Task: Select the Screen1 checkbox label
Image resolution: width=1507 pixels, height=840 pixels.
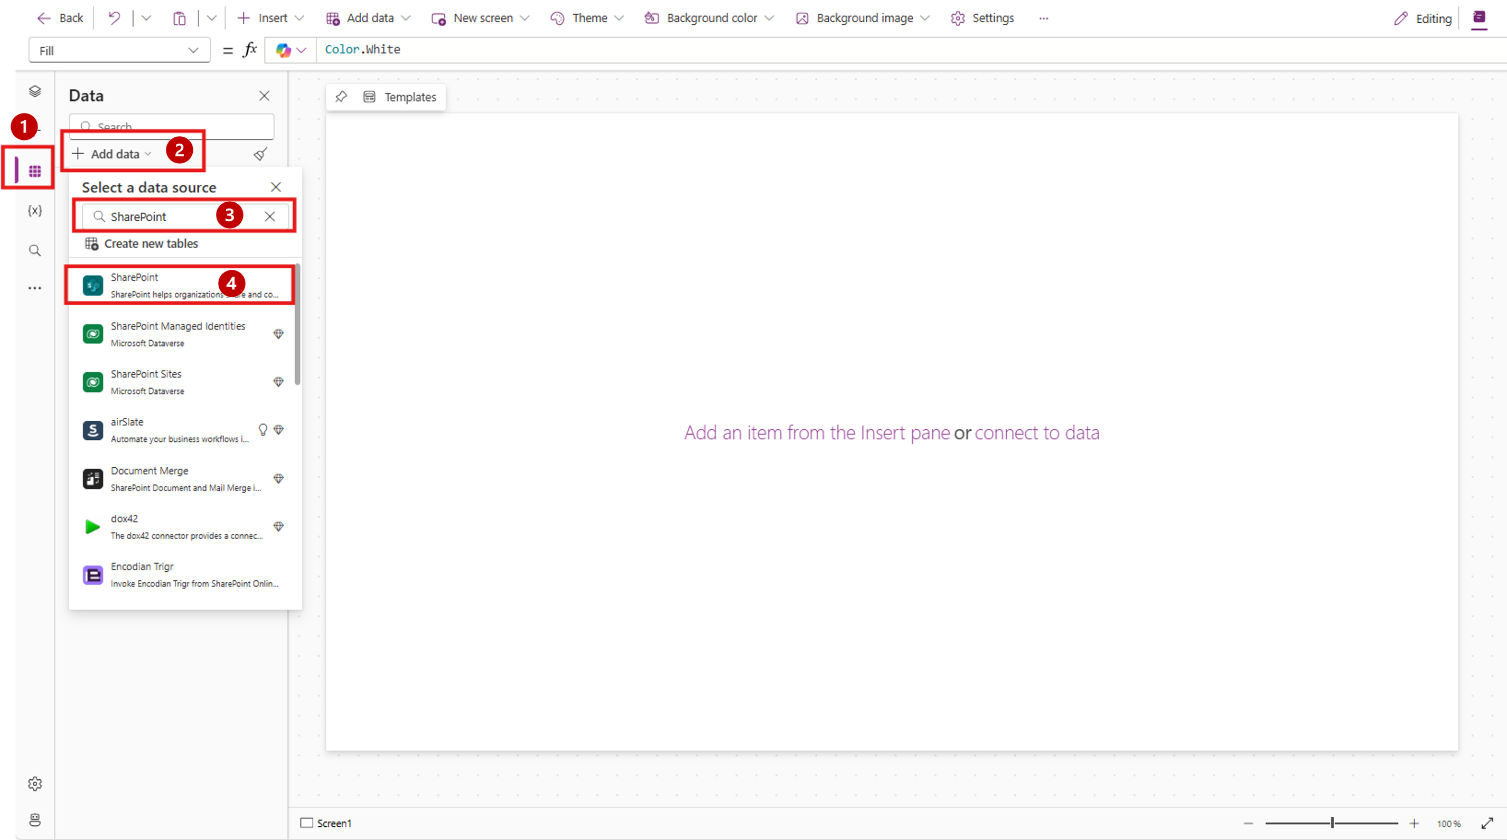Action: (326, 823)
